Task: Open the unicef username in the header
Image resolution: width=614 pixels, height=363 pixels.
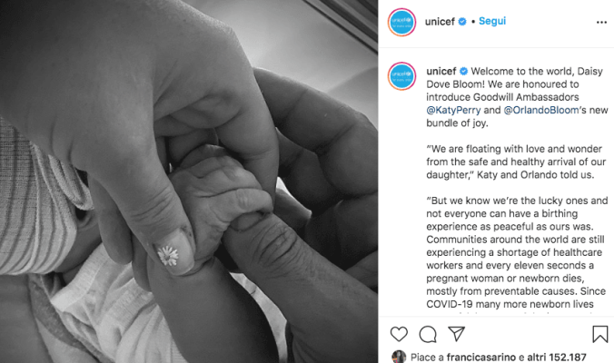Action: [440, 22]
